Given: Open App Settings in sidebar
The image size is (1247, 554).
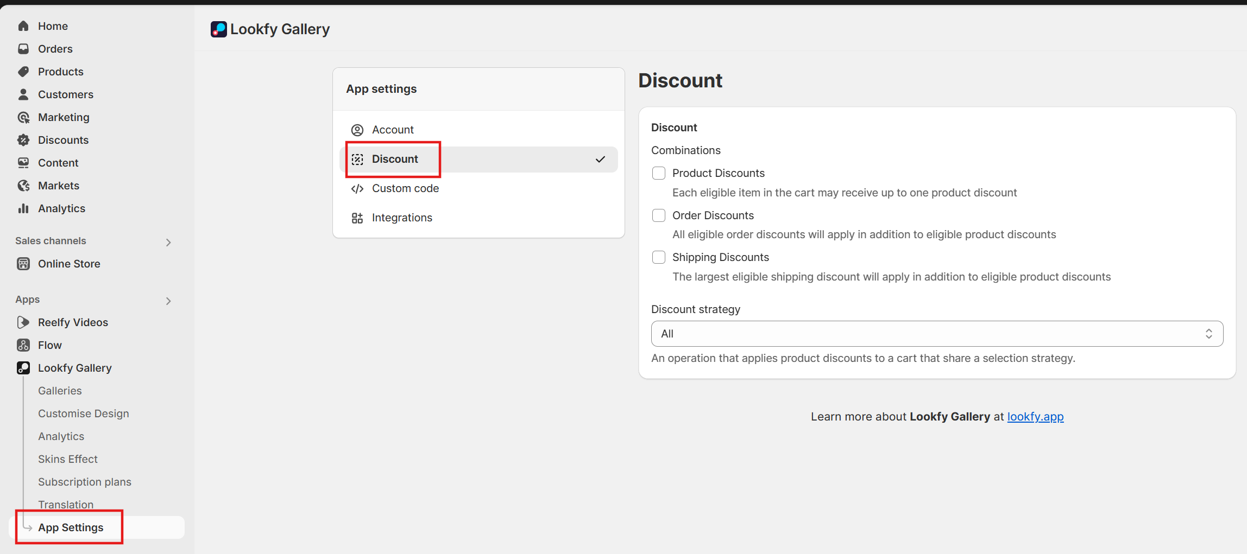Looking at the screenshot, I should pos(97,527).
